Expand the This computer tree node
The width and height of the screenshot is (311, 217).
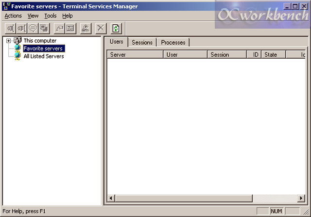(8, 41)
